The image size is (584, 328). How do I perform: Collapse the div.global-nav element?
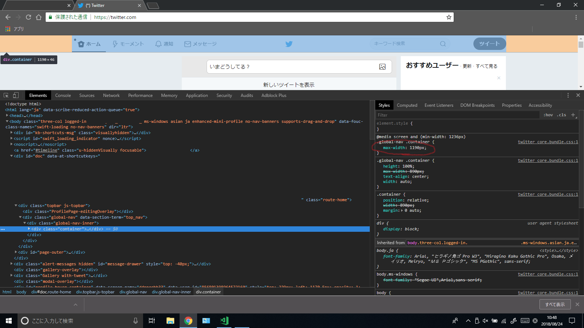pyautogui.click(x=20, y=217)
